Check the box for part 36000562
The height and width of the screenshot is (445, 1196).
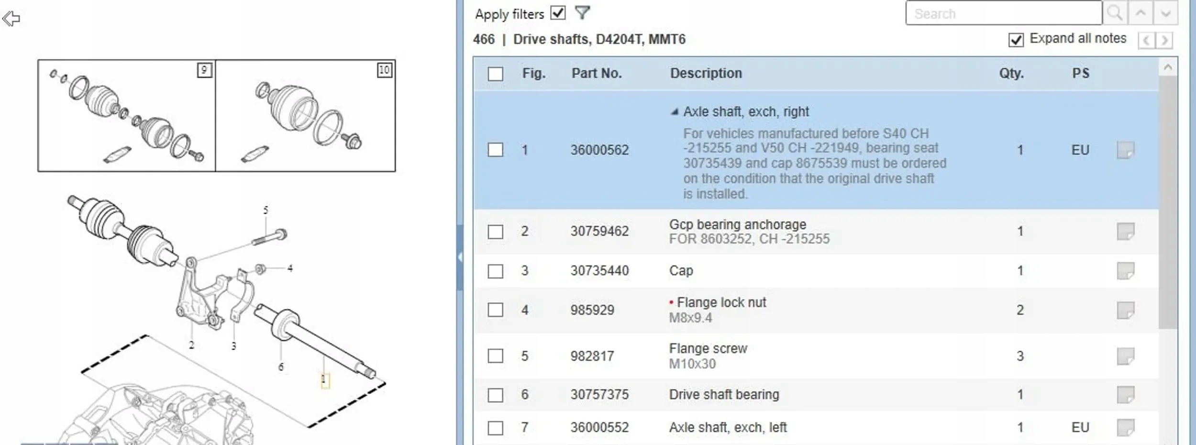pyautogui.click(x=495, y=150)
